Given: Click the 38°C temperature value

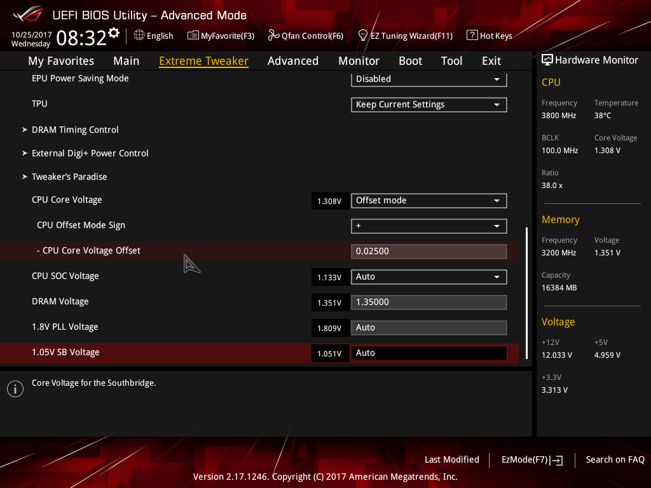Looking at the screenshot, I should pos(603,116).
